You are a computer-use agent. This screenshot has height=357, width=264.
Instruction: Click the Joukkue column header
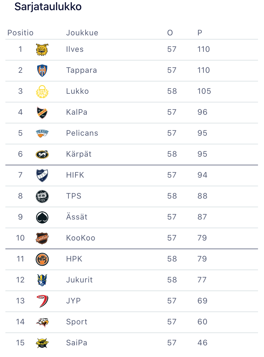pos(82,33)
